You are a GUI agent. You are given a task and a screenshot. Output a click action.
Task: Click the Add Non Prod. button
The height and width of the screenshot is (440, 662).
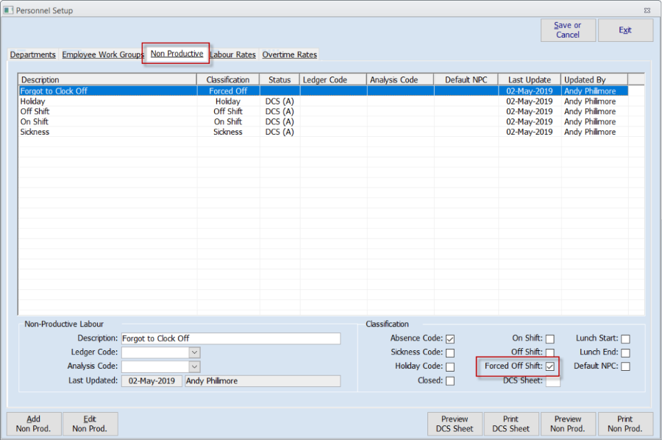click(34, 424)
